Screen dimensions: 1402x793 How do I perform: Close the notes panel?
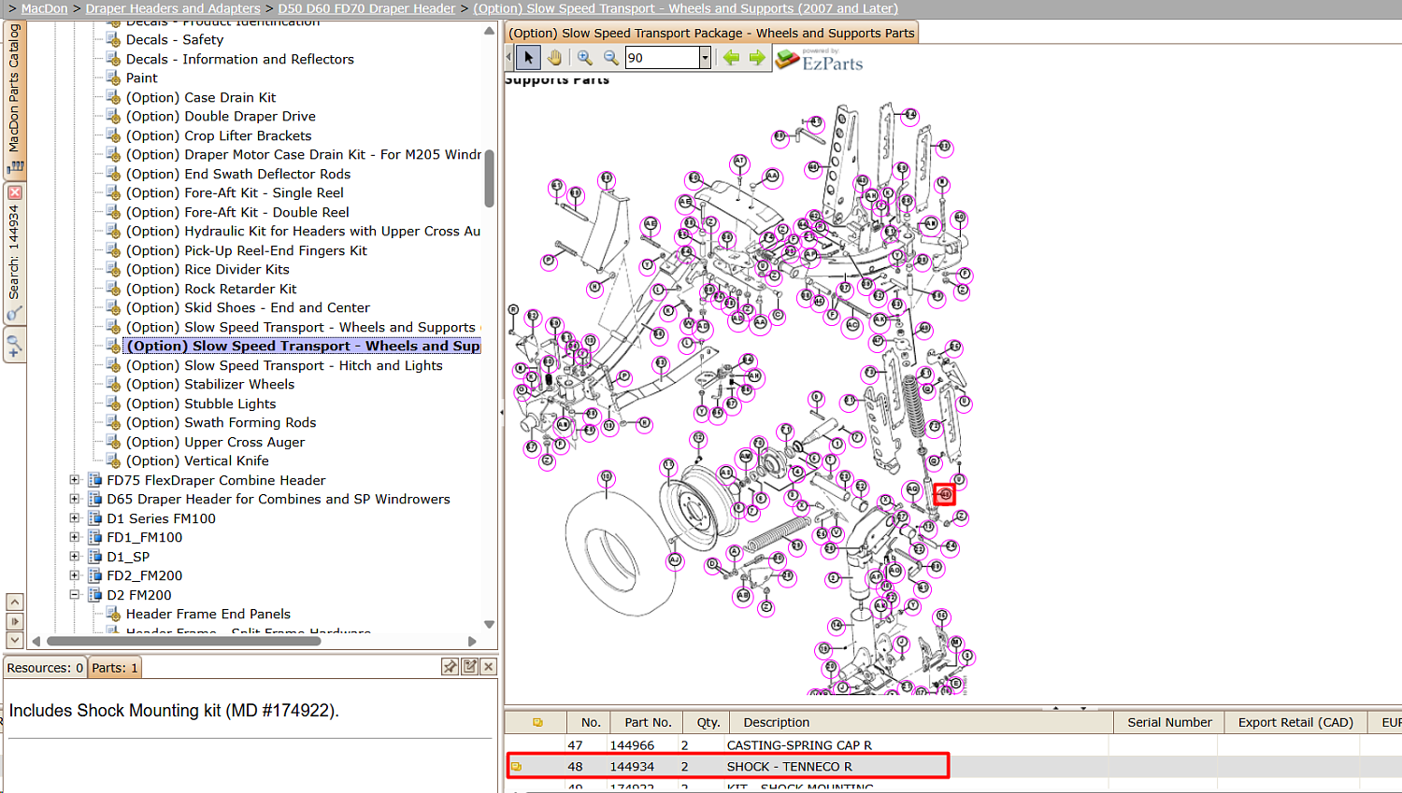tap(488, 667)
